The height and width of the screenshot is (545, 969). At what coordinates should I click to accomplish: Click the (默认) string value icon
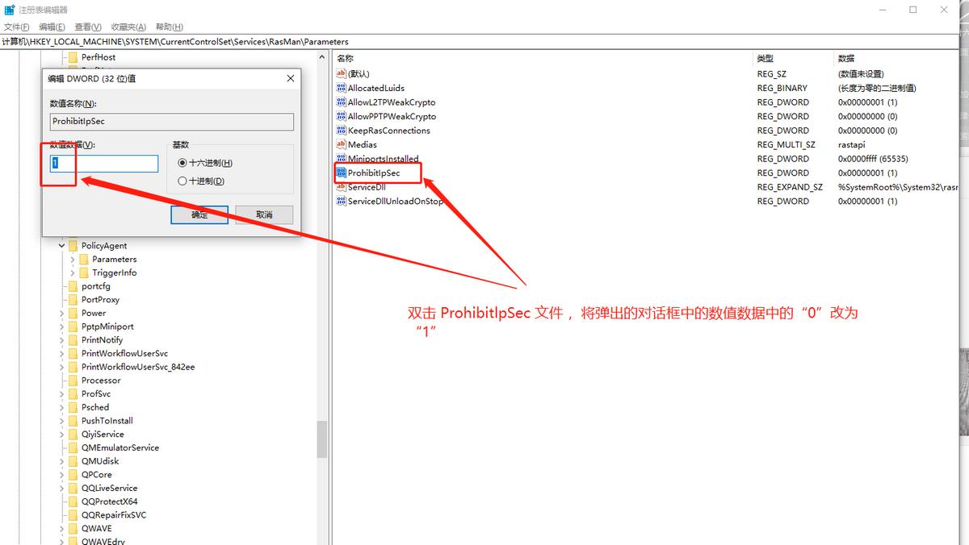click(341, 74)
